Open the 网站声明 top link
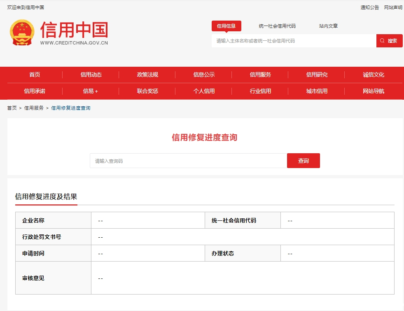 coord(393,7)
